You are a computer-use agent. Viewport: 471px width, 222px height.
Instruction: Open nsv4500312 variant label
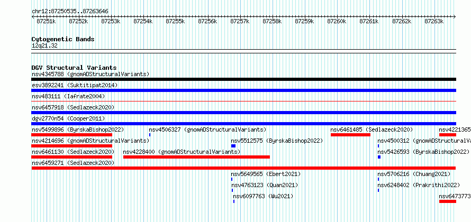click(x=424, y=141)
